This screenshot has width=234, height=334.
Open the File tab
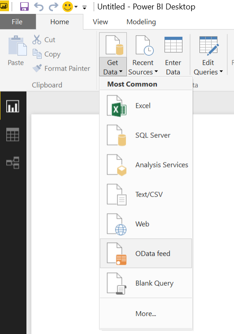click(17, 22)
